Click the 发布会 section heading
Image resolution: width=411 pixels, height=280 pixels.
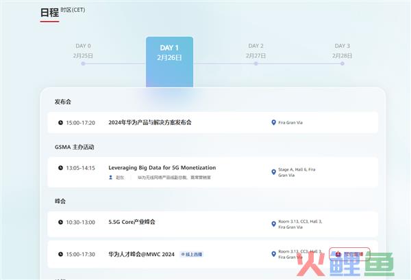click(63, 102)
